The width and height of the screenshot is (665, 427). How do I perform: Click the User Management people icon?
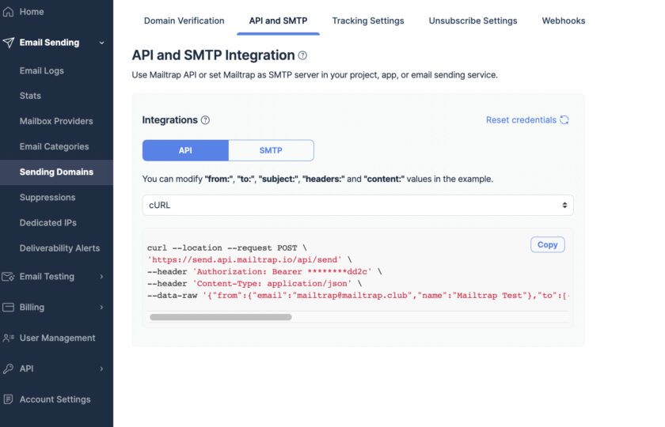coord(8,338)
